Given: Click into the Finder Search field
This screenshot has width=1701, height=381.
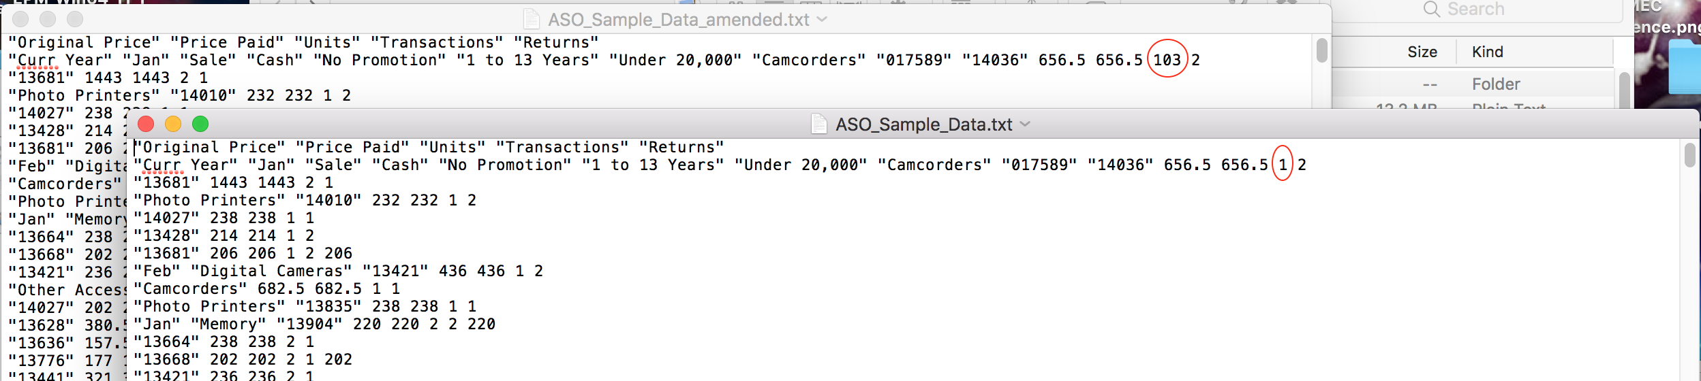Looking at the screenshot, I should coord(1477,10).
